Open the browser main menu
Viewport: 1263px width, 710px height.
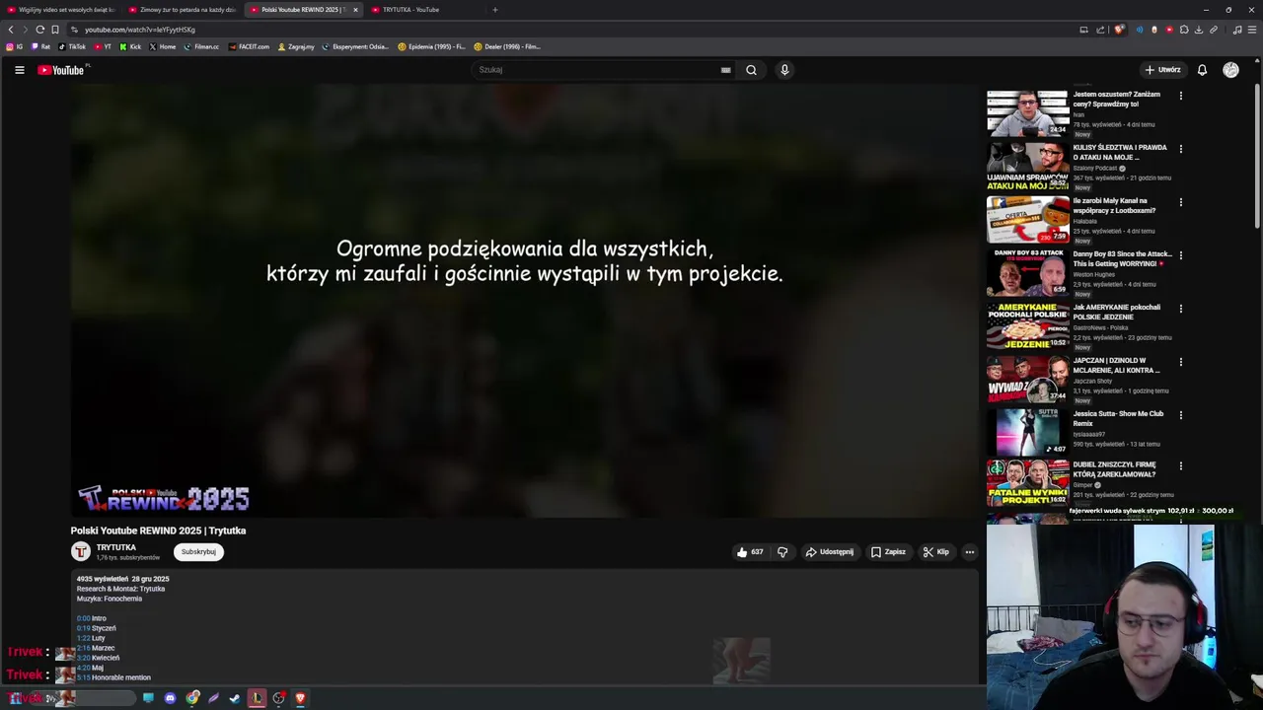(x=1253, y=30)
